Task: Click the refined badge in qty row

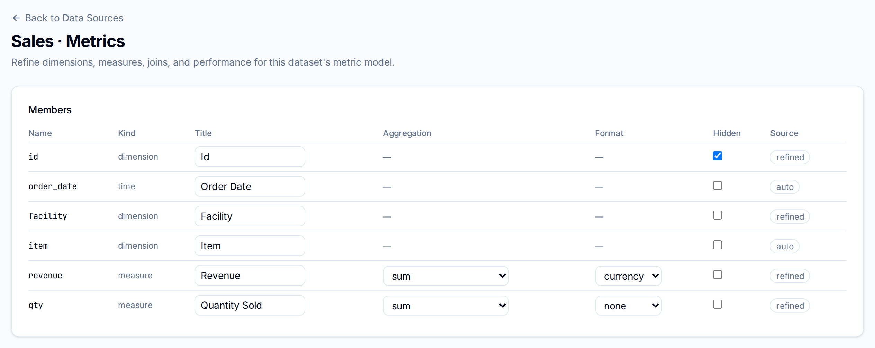Action: point(790,306)
